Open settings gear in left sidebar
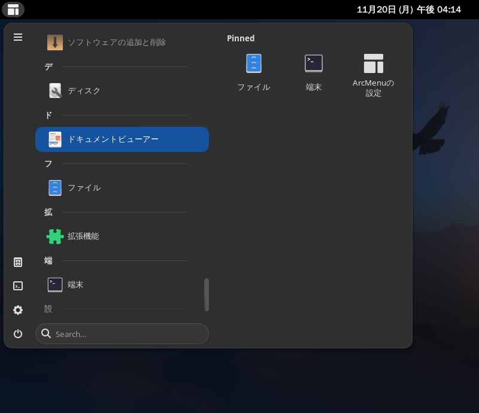 [x=18, y=310]
